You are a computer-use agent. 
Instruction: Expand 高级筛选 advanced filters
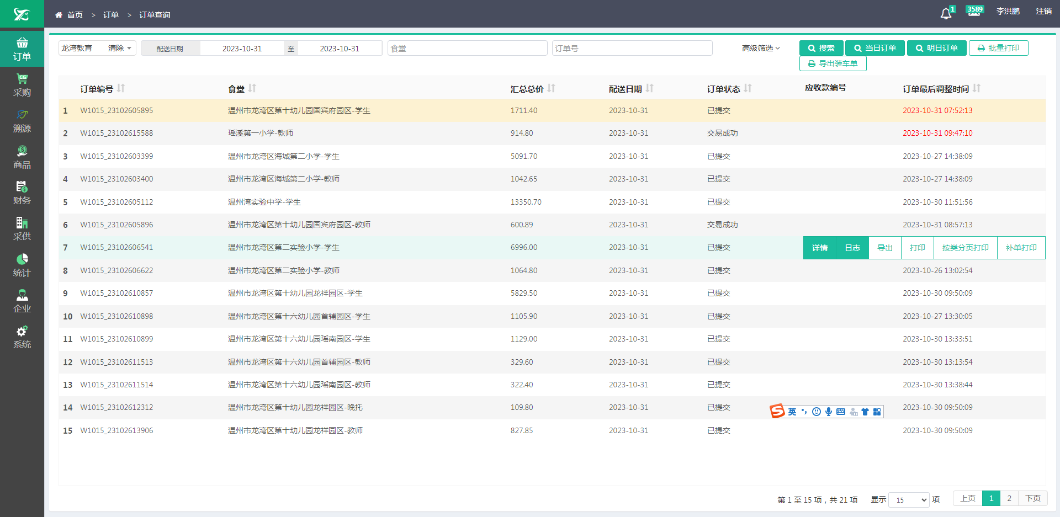761,48
